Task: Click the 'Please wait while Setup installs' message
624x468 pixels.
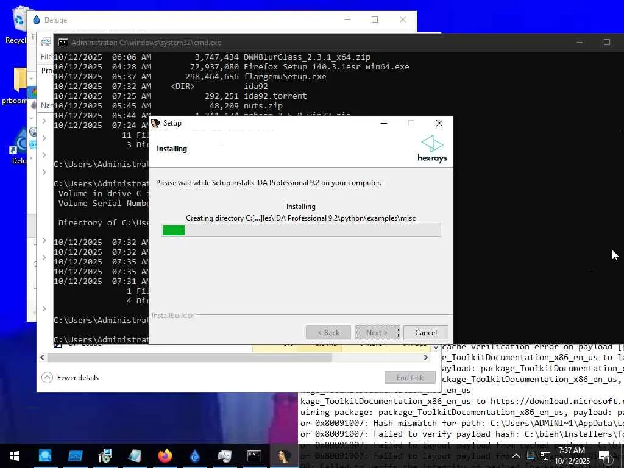Action: pos(269,183)
